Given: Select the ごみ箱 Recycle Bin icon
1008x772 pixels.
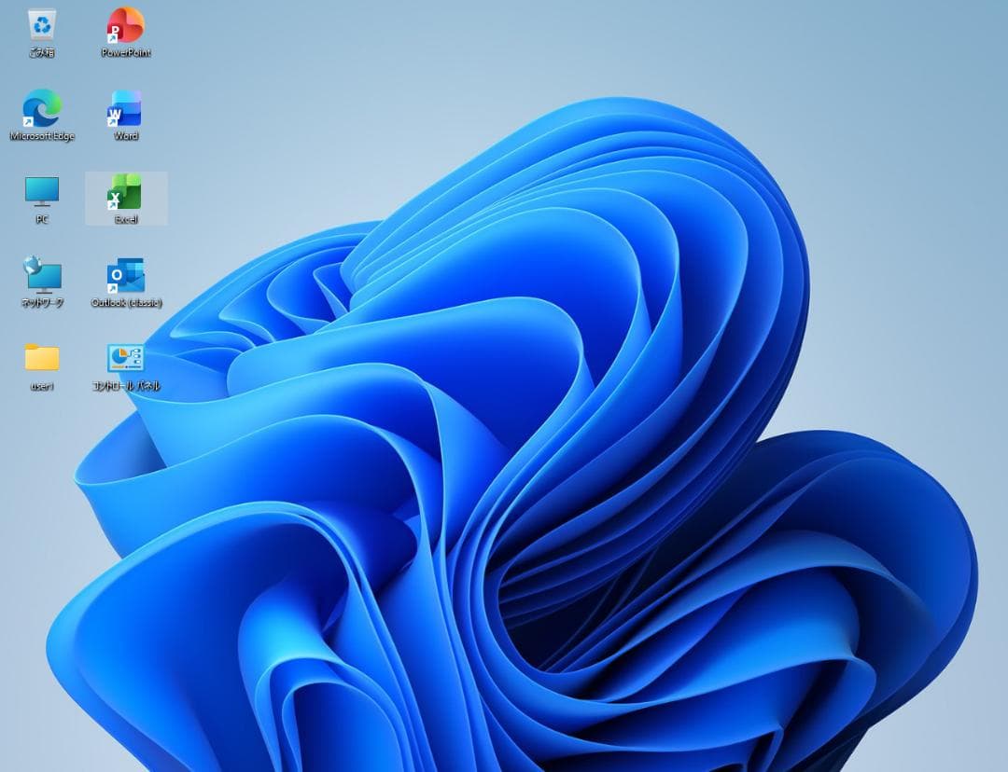Looking at the screenshot, I should 42,24.
